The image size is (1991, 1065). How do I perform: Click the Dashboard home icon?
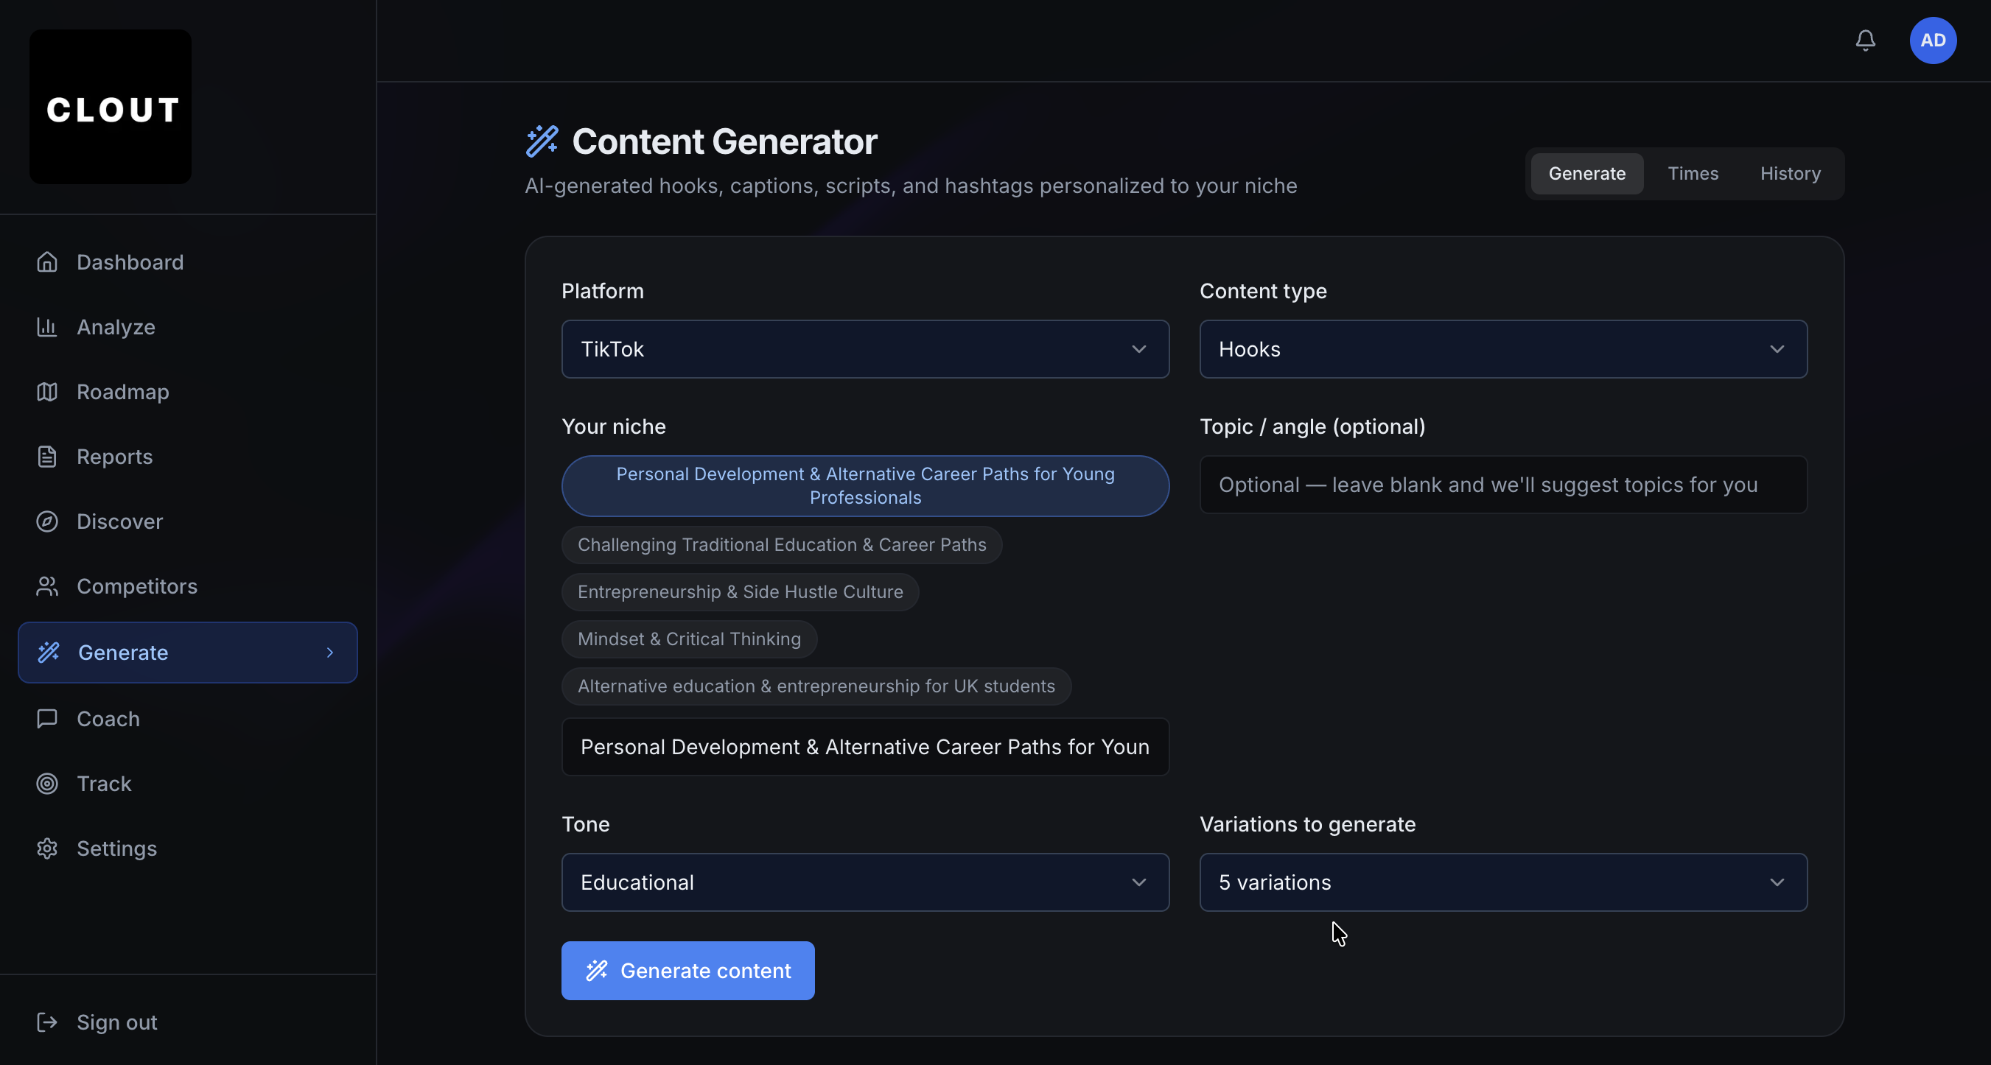47,261
